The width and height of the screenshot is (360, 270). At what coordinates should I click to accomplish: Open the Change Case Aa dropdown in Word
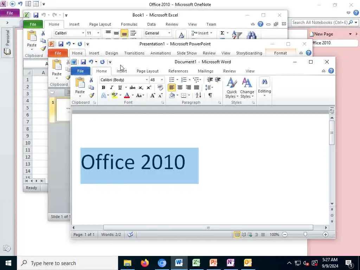140,96
